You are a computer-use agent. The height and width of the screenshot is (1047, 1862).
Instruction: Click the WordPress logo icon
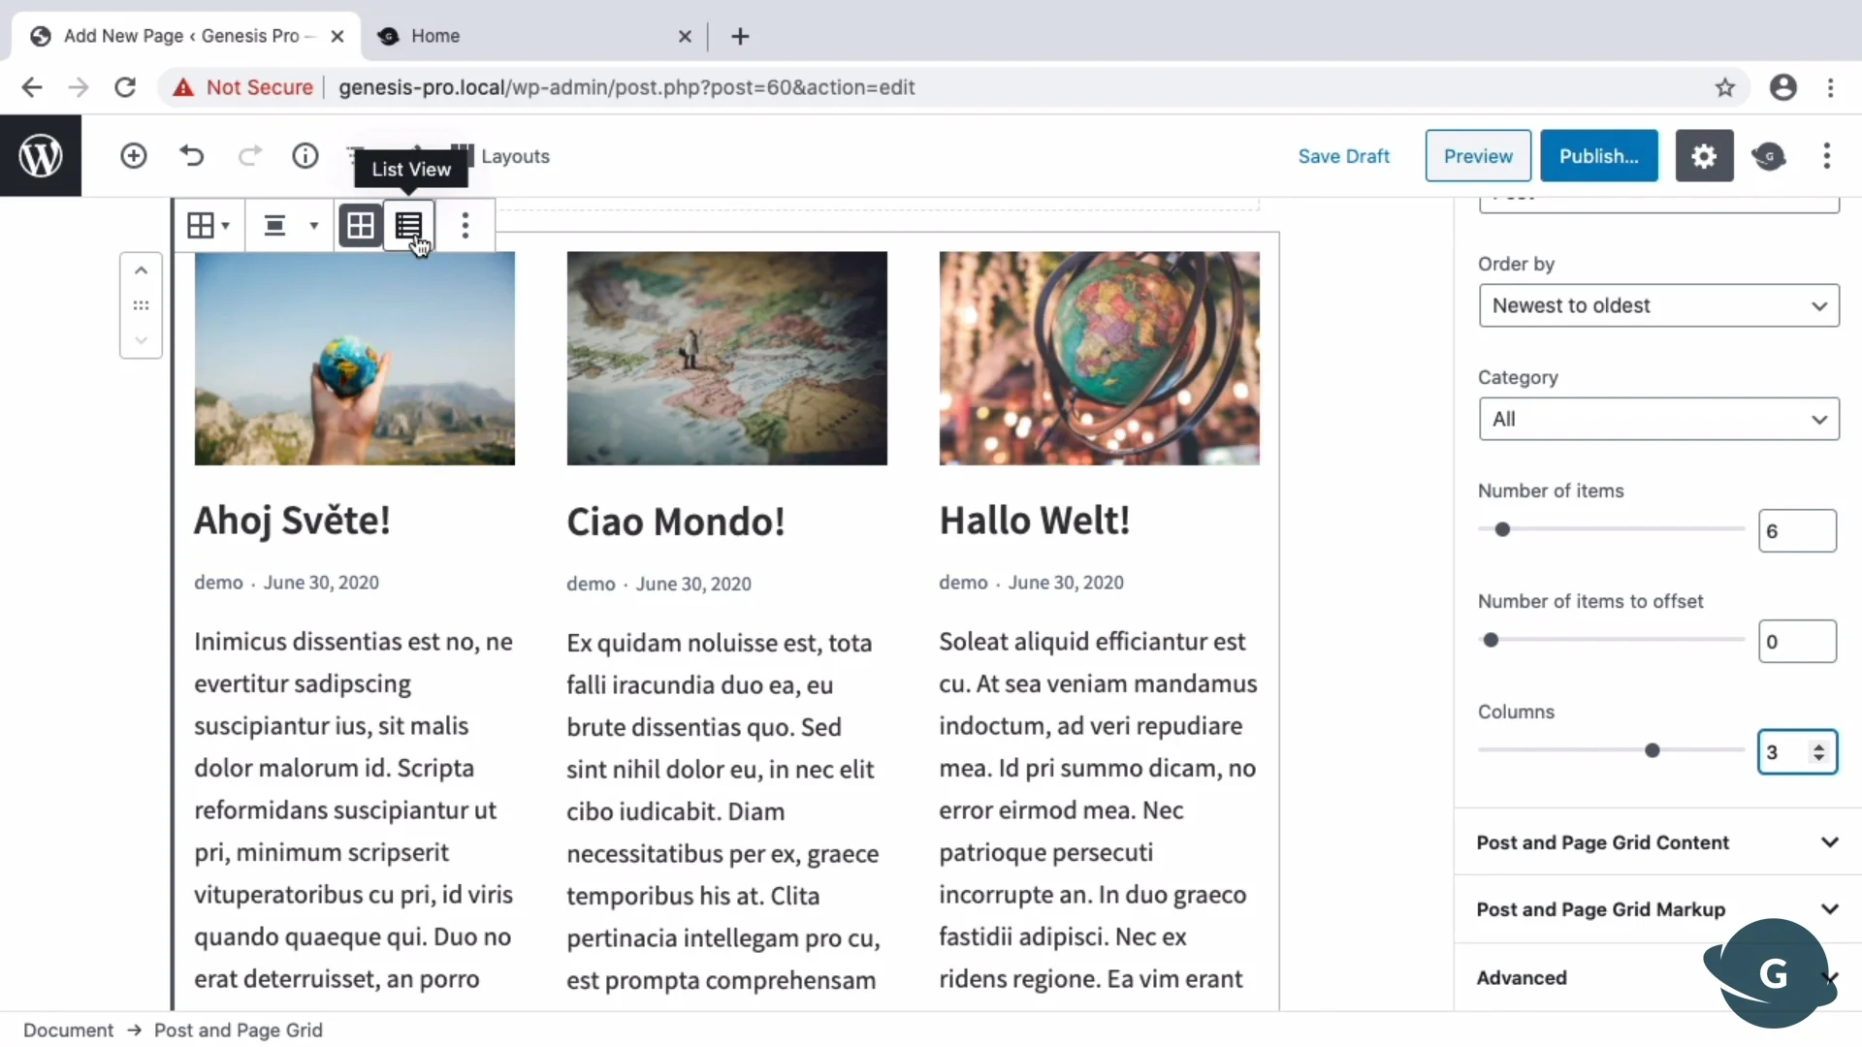(x=41, y=156)
